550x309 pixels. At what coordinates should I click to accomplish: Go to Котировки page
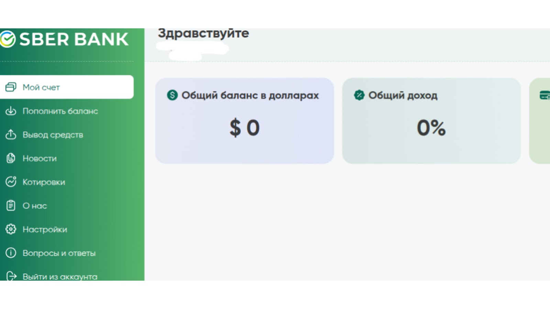click(44, 182)
